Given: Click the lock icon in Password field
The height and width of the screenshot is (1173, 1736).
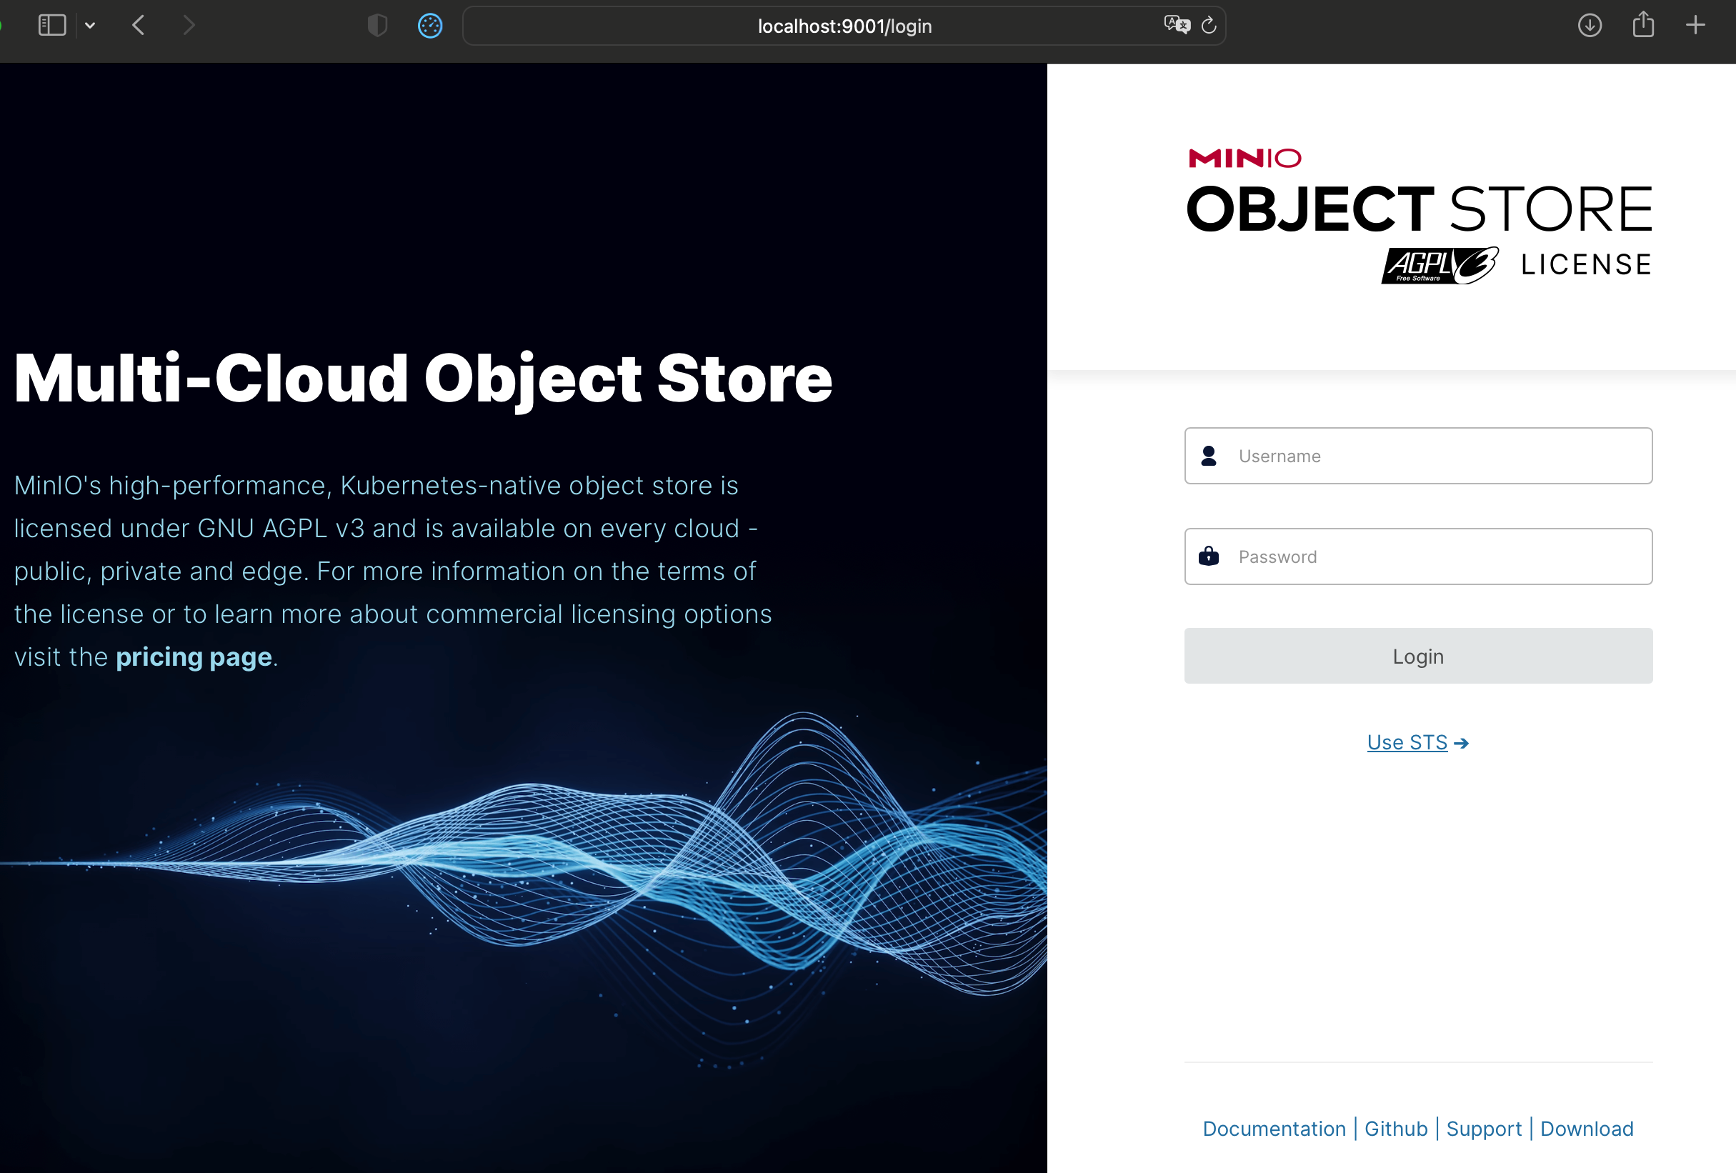Looking at the screenshot, I should (1209, 556).
